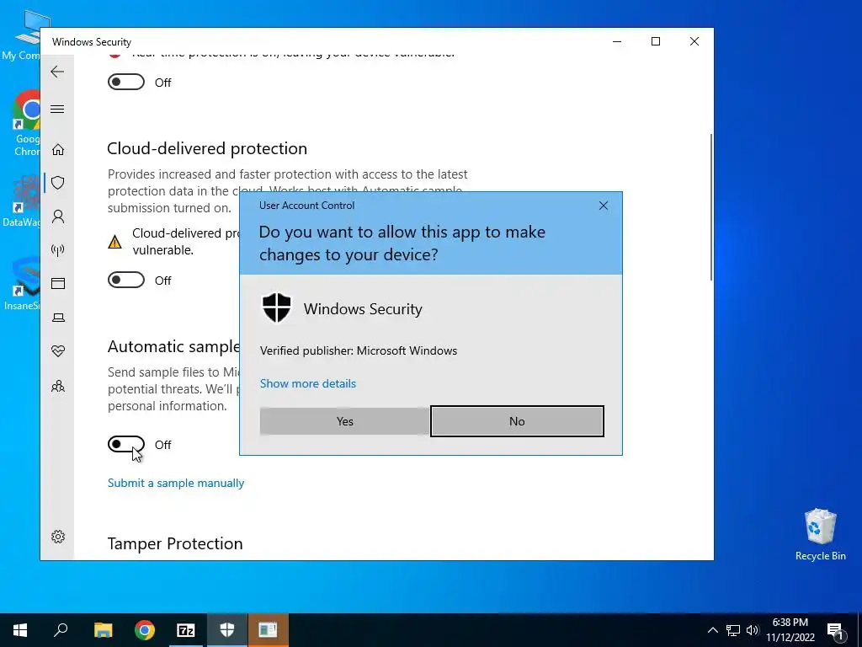
Task: Click the cloud protection warning triangle icon
Action: (x=114, y=242)
